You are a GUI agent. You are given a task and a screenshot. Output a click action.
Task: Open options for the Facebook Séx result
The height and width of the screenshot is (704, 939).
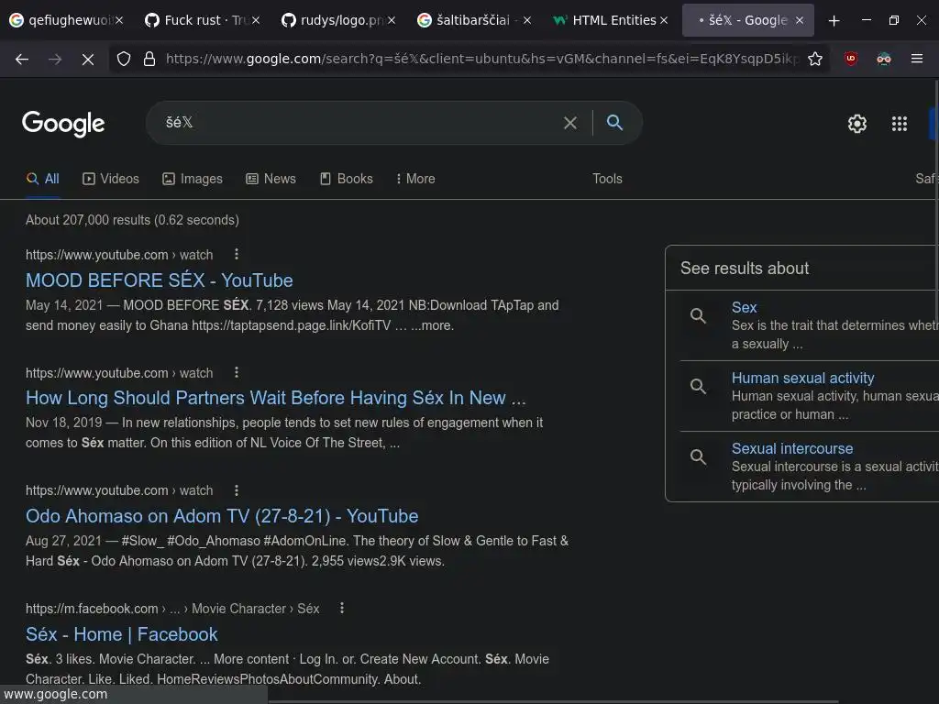(342, 609)
